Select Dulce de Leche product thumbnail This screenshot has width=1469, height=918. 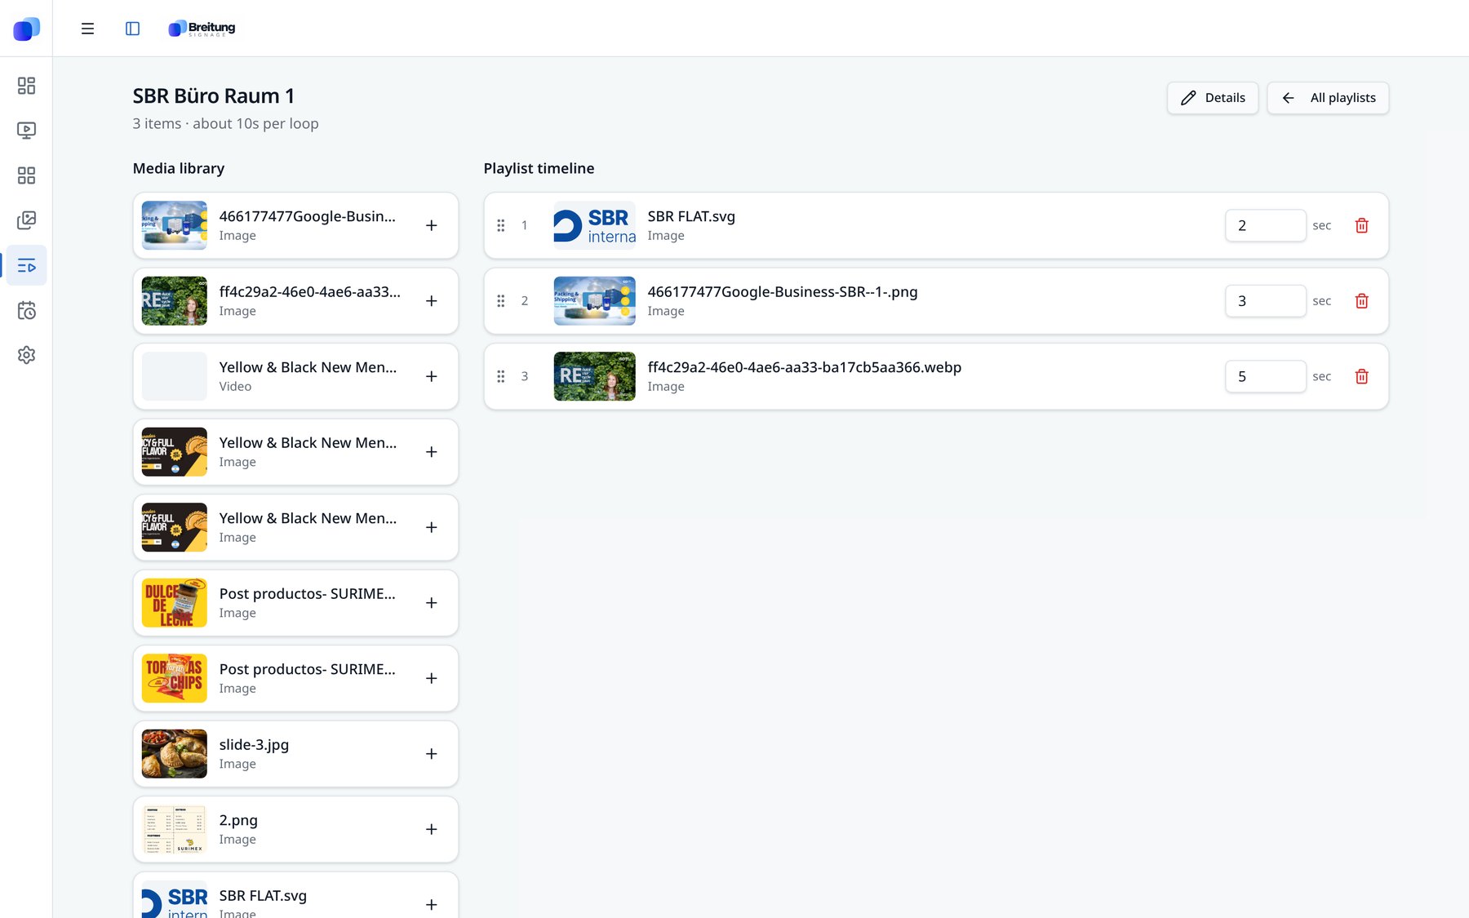click(175, 603)
